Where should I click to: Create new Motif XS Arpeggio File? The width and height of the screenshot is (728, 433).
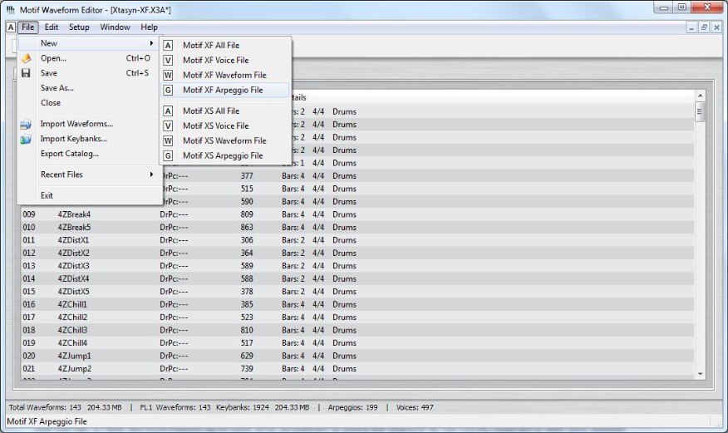225,155
